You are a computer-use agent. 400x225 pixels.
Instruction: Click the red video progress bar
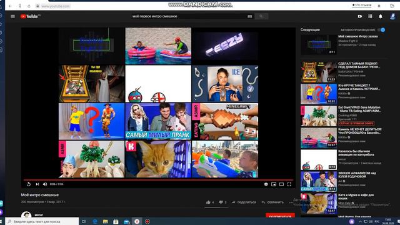[158, 179]
